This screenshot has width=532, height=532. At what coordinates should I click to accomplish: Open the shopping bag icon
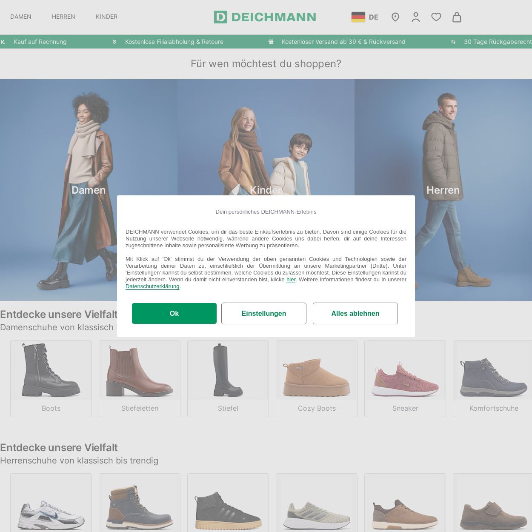pyautogui.click(x=456, y=17)
